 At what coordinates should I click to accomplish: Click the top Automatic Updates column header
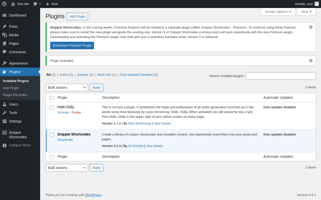click(x=278, y=98)
